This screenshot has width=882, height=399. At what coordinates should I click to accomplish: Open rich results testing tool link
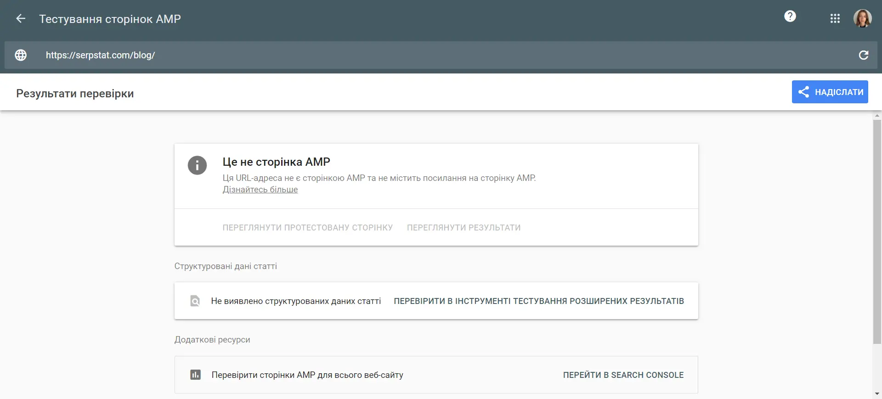(539, 301)
